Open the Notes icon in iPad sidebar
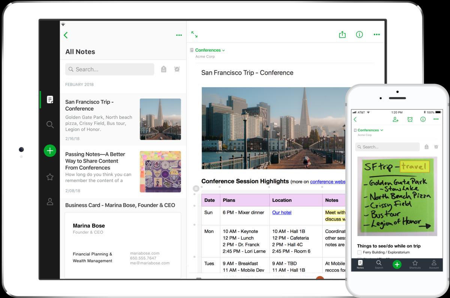Viewport: 450px width, 298px height. coord(50,99)
